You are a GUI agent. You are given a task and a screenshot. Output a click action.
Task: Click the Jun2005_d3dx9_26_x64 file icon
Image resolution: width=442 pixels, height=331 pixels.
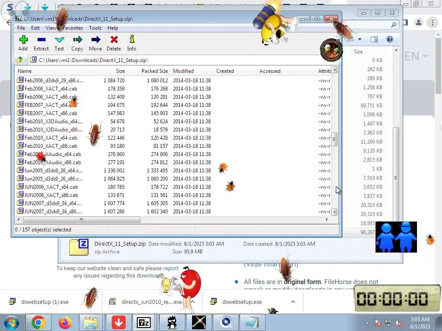tap(20, 170)
